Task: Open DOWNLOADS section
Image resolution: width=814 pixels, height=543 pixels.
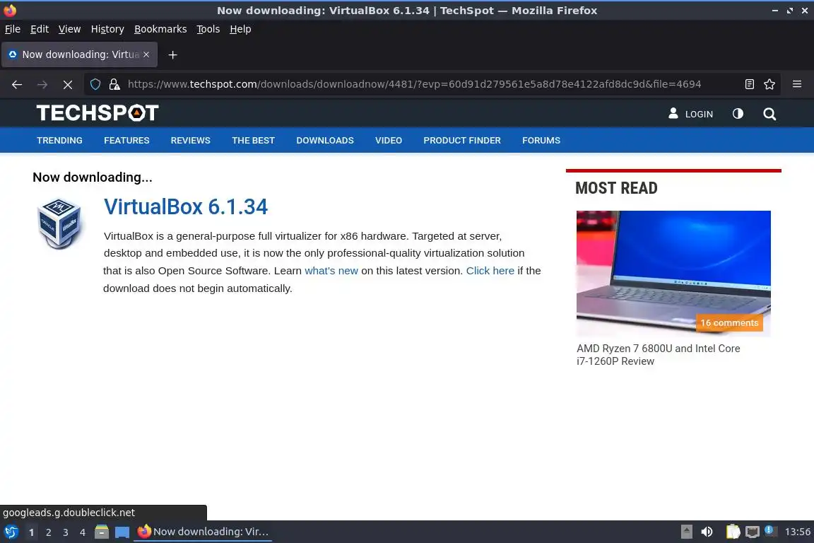Action: click(325, 140)
